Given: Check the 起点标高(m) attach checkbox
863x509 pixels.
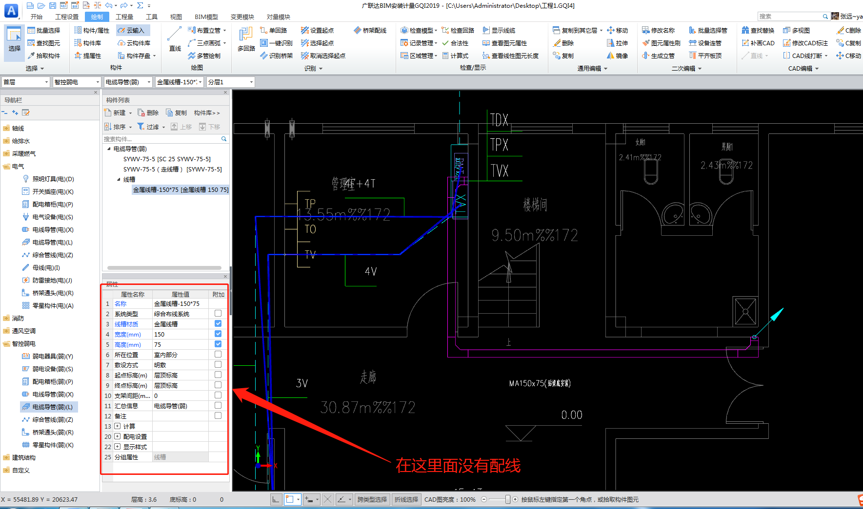Looking at the screenshot, I should [218, 375].
